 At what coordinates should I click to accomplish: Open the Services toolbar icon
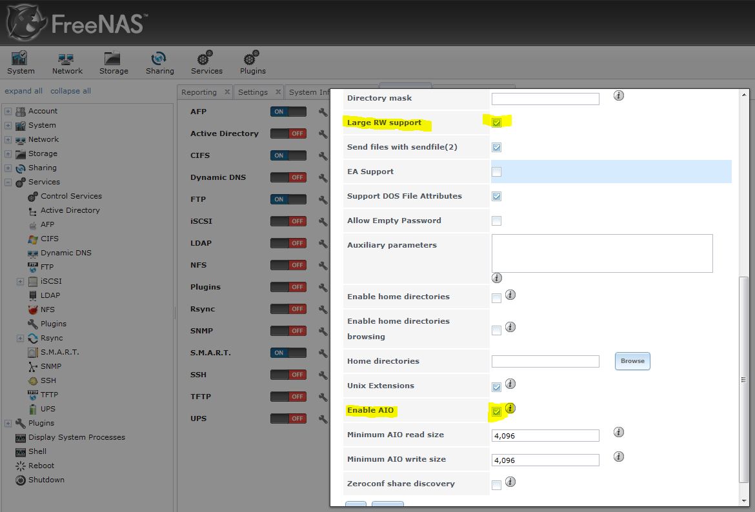206,63
